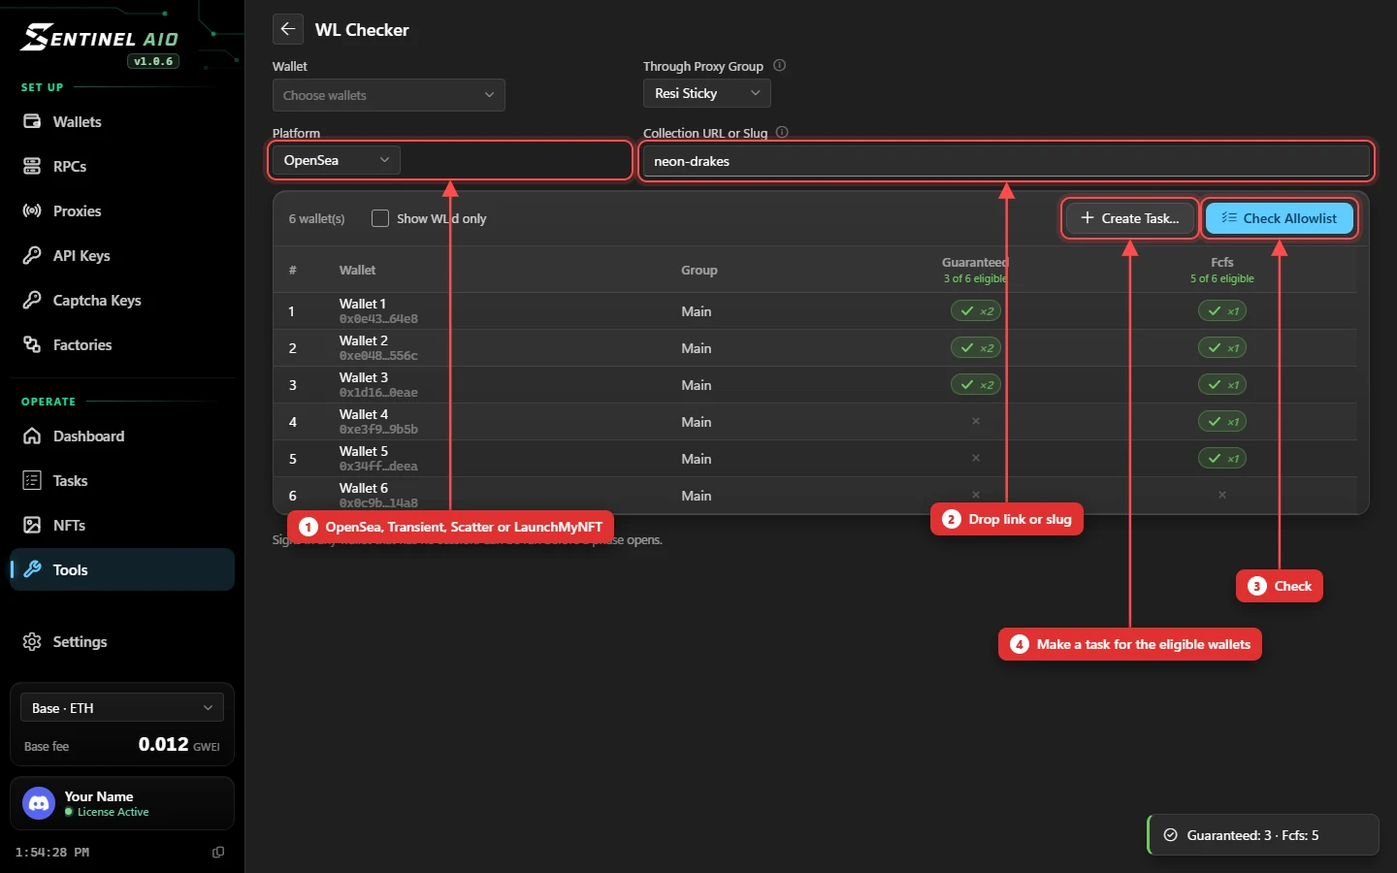Screen dimensions: 1397x873
Task: Click the Discord avatar beside Your Name
Action: (x=39, y=803)
